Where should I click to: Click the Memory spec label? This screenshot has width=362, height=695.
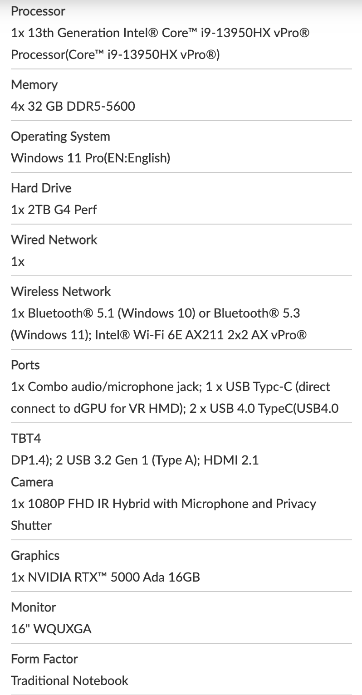pyautogui.click(x=34, y=85)
